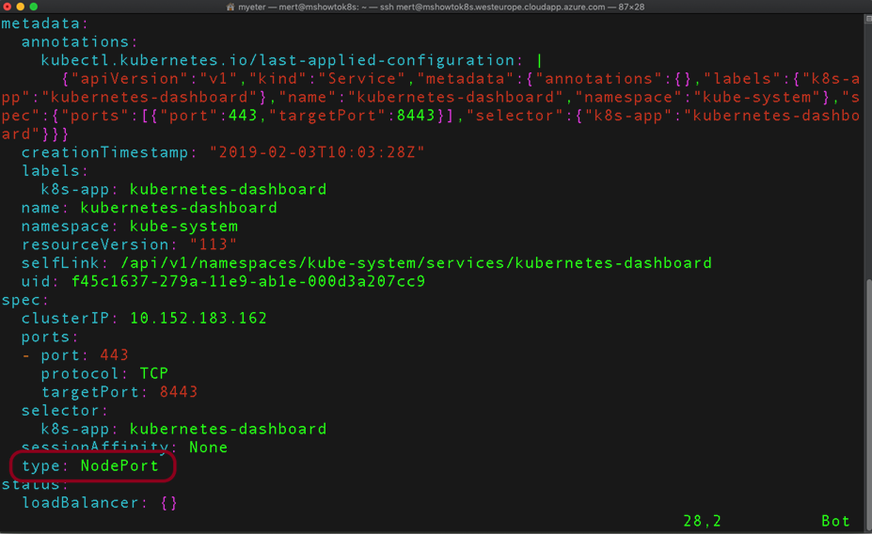Click the yellow minimize window button

(x=21, y=7)
